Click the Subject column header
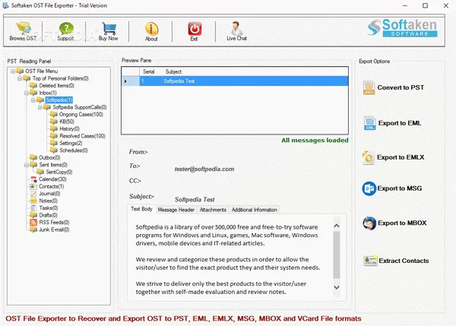Viewport: 456px width, 326px height. click(173, 71)
